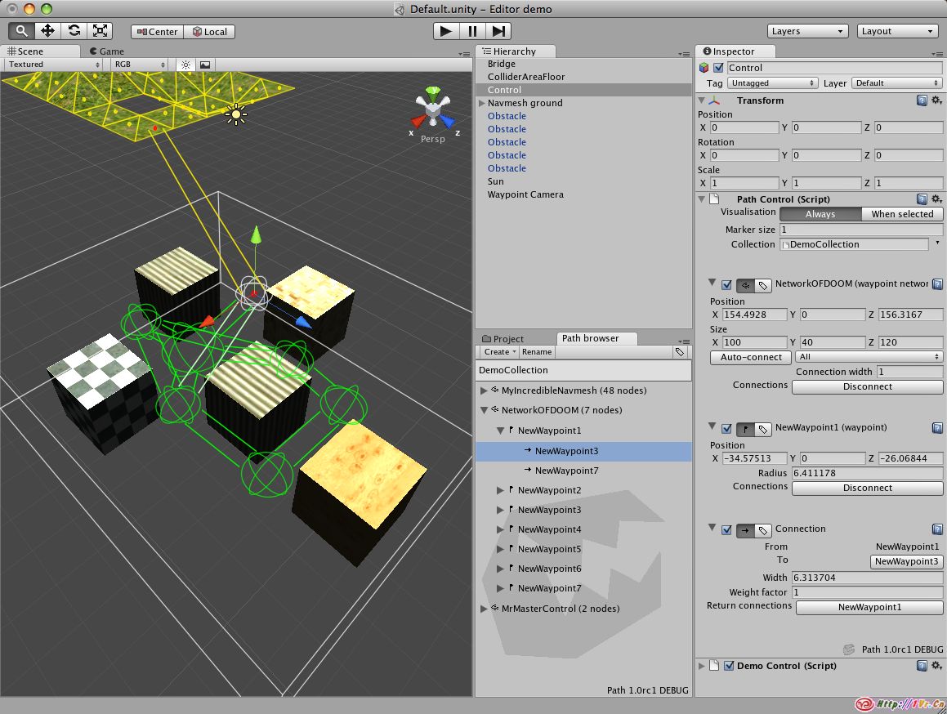Toggle the NetworkOFDOOM enabled checkbox
This screenshot has height=714, width=947.
click(x=726, y=285)
